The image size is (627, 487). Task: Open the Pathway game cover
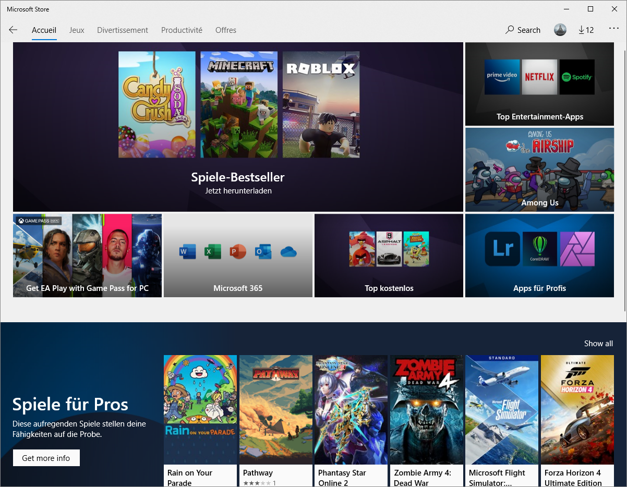(276, 410)
